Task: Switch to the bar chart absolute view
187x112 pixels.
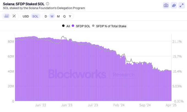Action: point(6,16)
